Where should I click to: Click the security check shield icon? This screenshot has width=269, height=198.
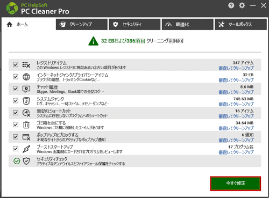click(x=26, y=161)
